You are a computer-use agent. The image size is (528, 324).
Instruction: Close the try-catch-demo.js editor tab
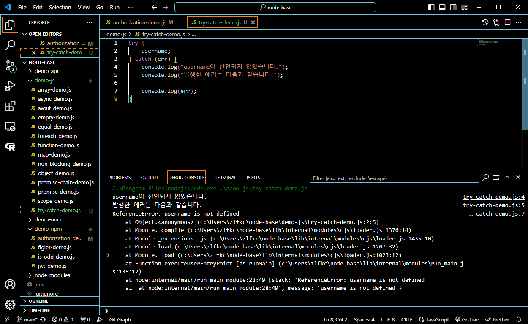tap(253, 22)
